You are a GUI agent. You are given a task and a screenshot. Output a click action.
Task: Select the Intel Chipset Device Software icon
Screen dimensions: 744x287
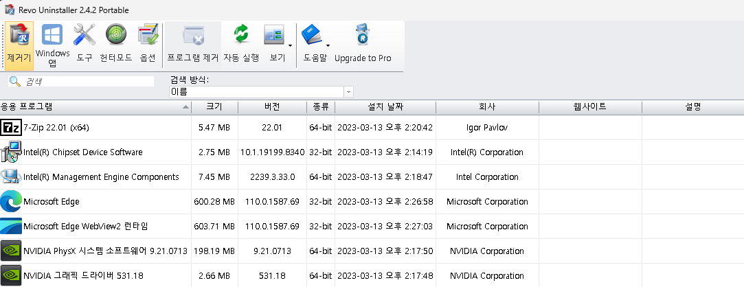pyautogui.click(x=11, y=152)
